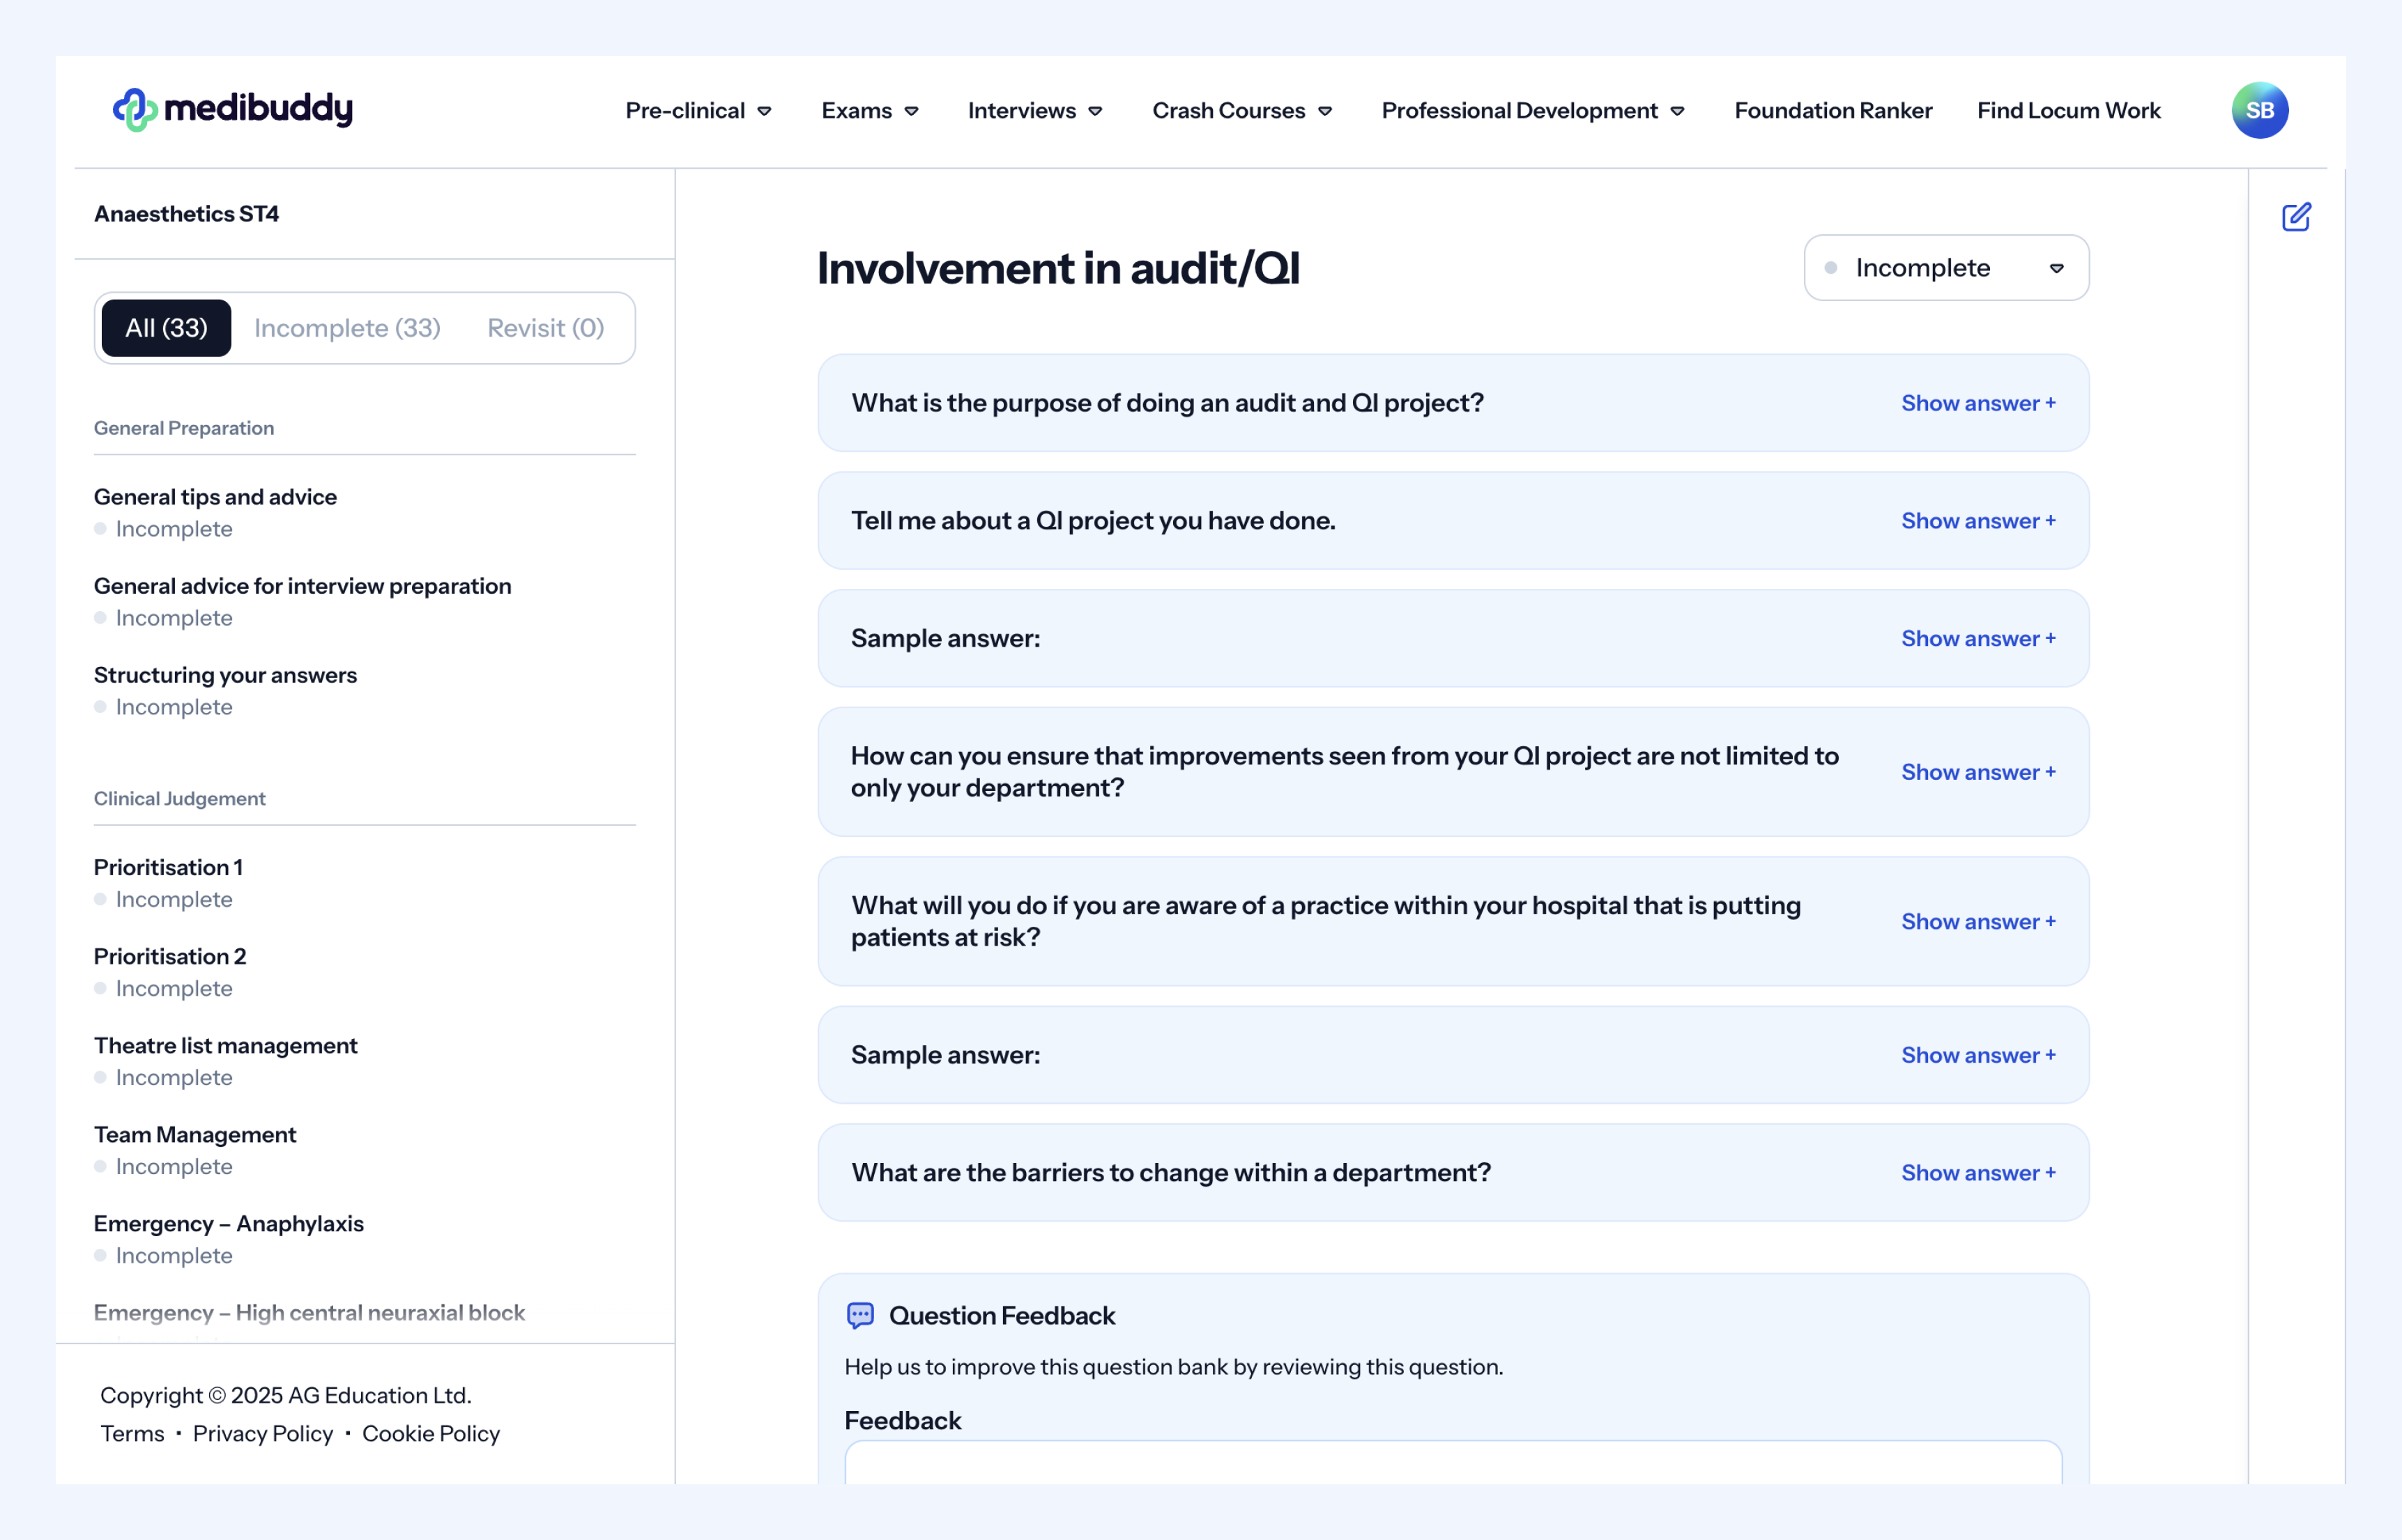2402x1540 pixels.
Task: Open the Privacy Policy link
Action: tap(263, 1433)
